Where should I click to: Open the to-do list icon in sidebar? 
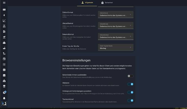pyautogui.click(x=4, y=64)
